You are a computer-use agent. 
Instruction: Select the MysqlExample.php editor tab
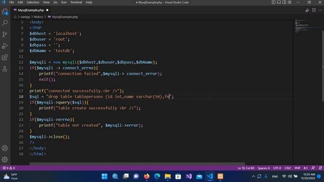pos(31,10)
